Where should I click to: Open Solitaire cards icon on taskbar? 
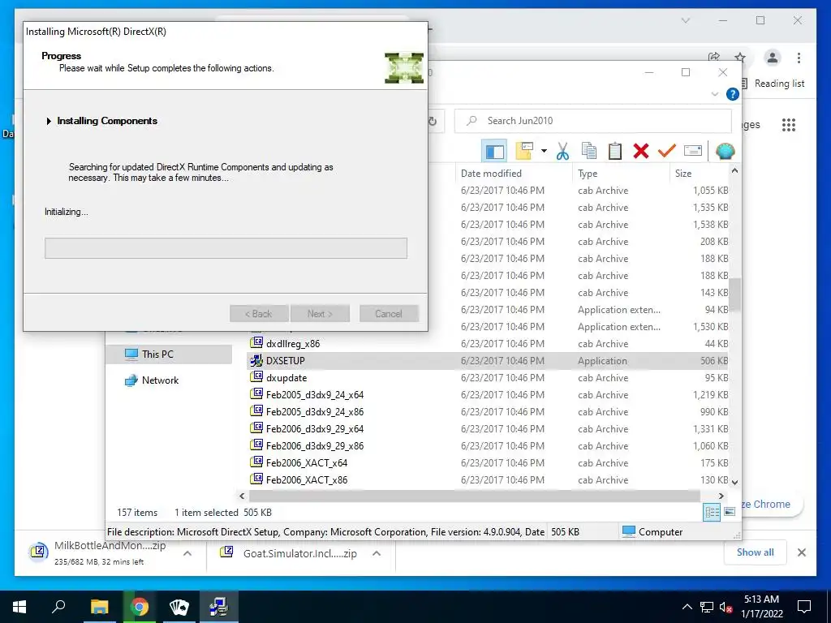click(x=179, y=606)
